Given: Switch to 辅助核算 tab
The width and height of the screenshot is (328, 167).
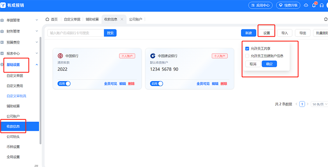Looking at the screenshot, I should (x=92, y=19).
